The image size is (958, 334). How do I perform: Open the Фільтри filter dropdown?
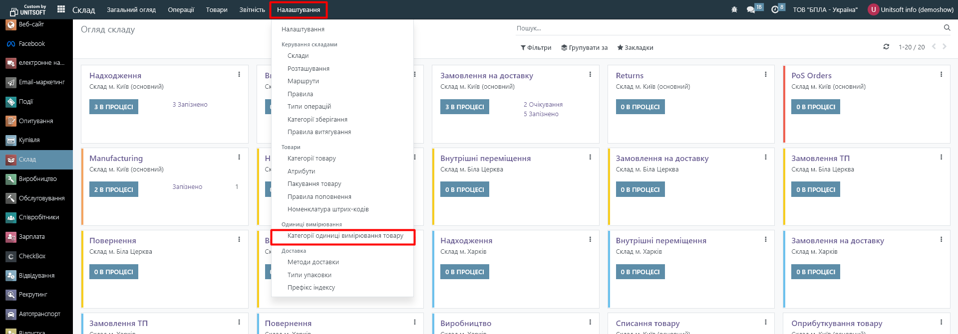point(536,48)
